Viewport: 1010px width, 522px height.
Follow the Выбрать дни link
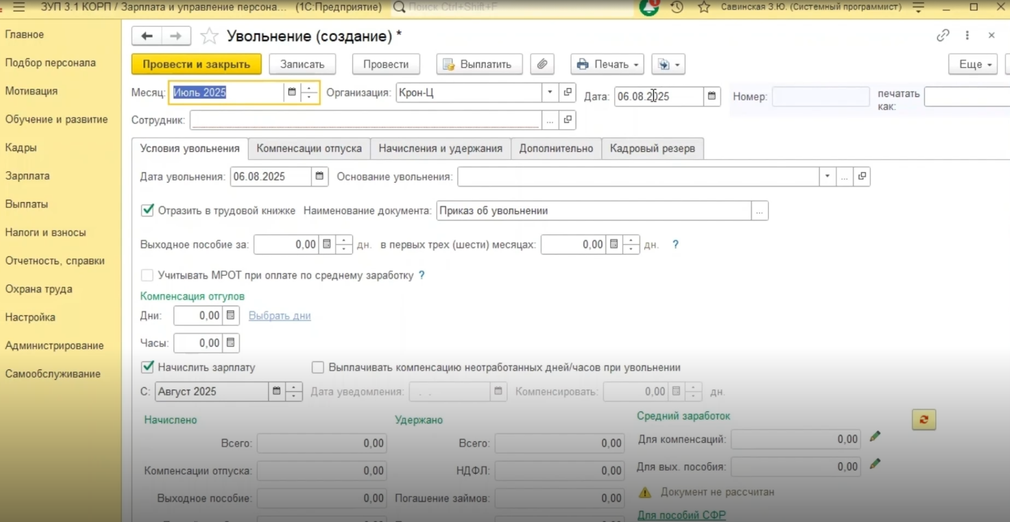279,315
